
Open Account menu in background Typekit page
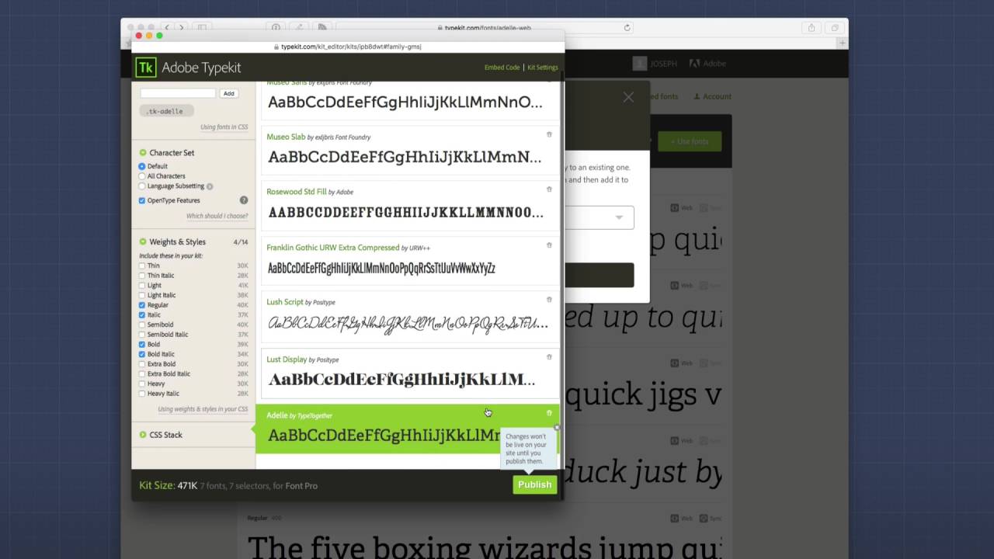[712, 97]
